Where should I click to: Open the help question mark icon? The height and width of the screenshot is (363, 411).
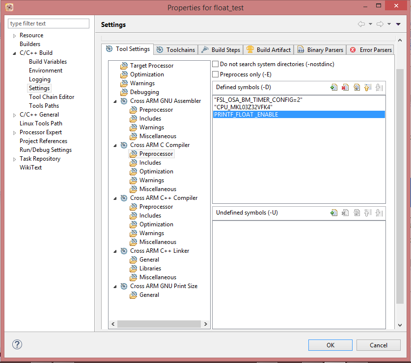17,344
